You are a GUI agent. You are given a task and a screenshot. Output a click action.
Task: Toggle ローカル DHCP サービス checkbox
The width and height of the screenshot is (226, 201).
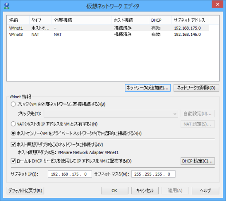coord(13,161)
